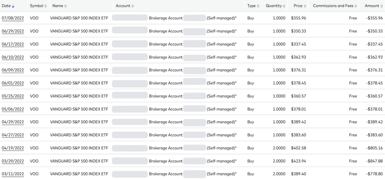Open the 06/01/2022 transaction date link
The height and width of the screenshot is (179, 385).
13,83
